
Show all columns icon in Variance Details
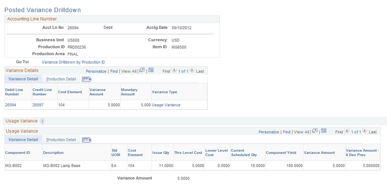pos(87,79)
